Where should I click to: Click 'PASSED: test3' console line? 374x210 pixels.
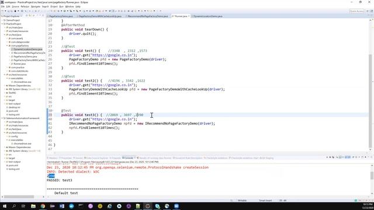coord(60,180)
